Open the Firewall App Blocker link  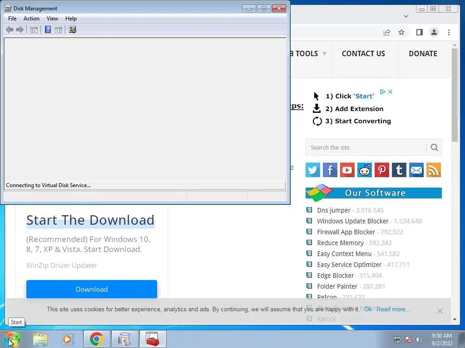(x=346, y=232)
